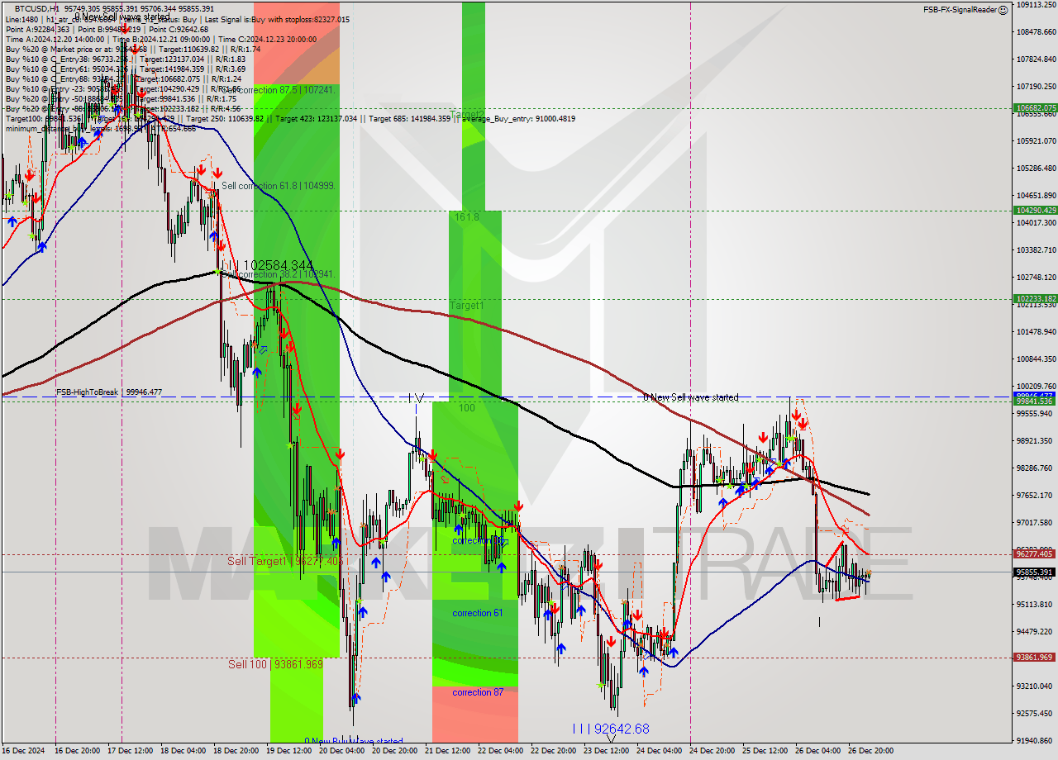Click the '16 Dec 2024' time axis label
This screenshot has height=760, width=1058.
click(23, 750)
